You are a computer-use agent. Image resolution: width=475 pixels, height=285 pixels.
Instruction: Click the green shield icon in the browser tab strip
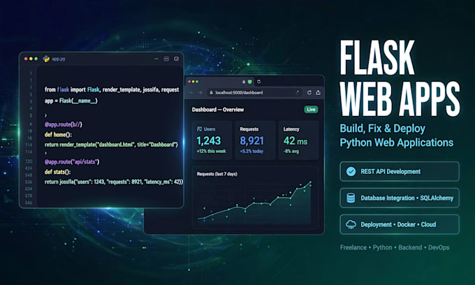249,82
